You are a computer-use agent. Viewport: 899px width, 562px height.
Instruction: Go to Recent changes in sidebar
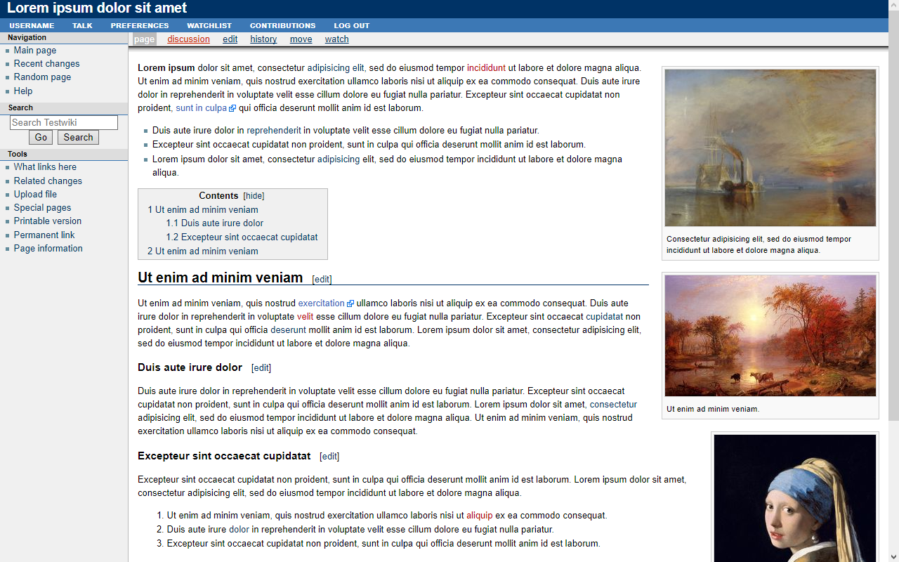tap(46, 64)
